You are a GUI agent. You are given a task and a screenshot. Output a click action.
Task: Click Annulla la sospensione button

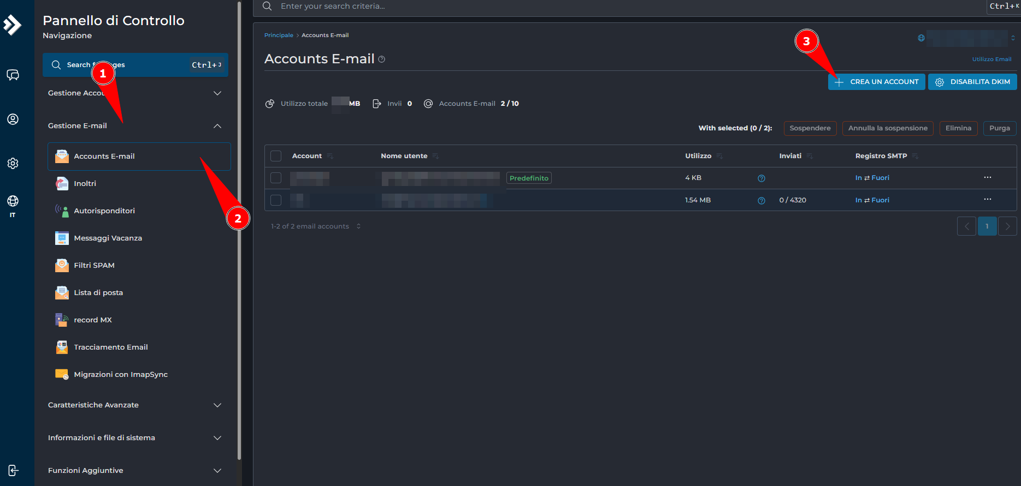click(x=888, y=128)
